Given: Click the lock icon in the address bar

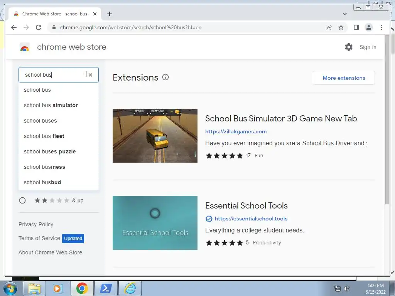Looking at the screenshot, I should pyautogui.click(x=54, y=27).
